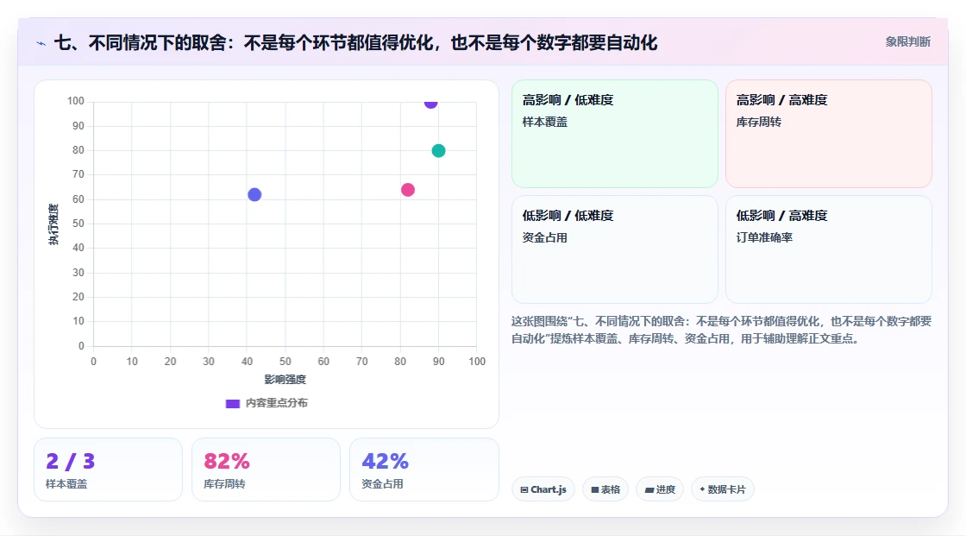Select the 低影响 / 低难度 quadrant card
This screenshot has width=966, height=536.
[x=615, y=249]
